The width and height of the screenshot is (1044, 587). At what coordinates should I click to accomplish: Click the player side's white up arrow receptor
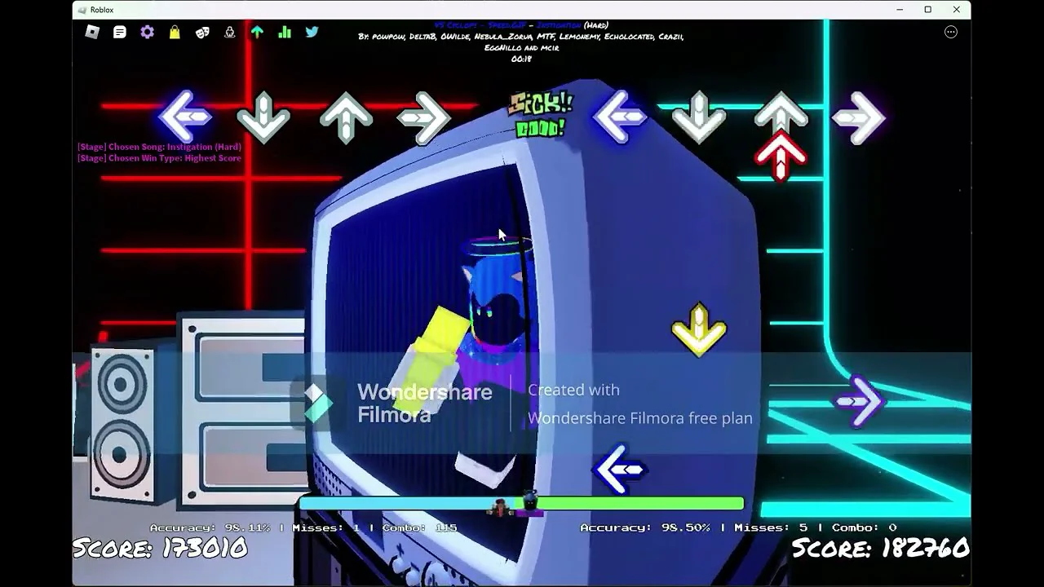pyautogui.click(x=781, y=112)
